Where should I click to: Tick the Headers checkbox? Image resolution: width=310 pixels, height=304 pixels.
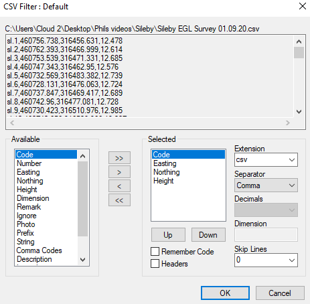(155, 263)
